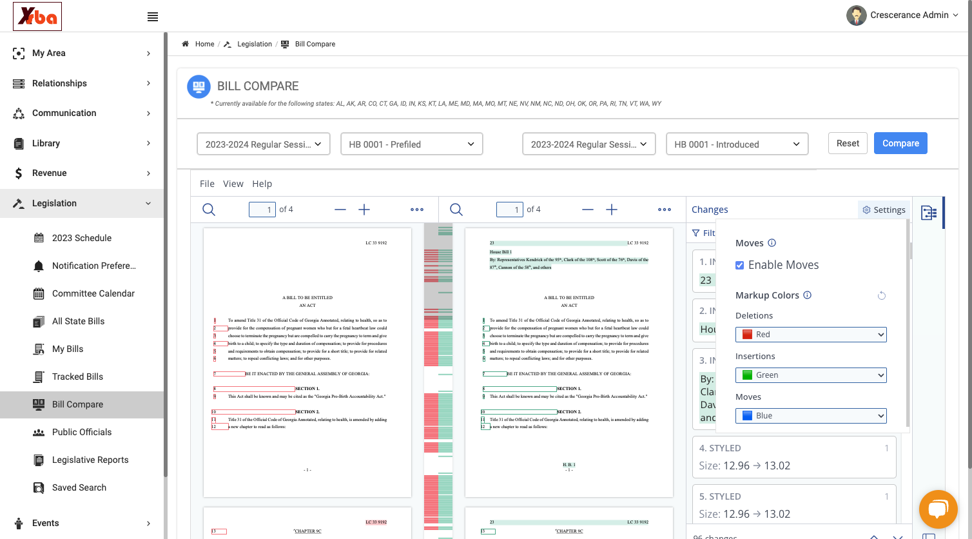Image resolution: width=972 pixels, height=539 pixels.
Task: Click the Crescerance Admin avatar
Action: tap(857, 15)
